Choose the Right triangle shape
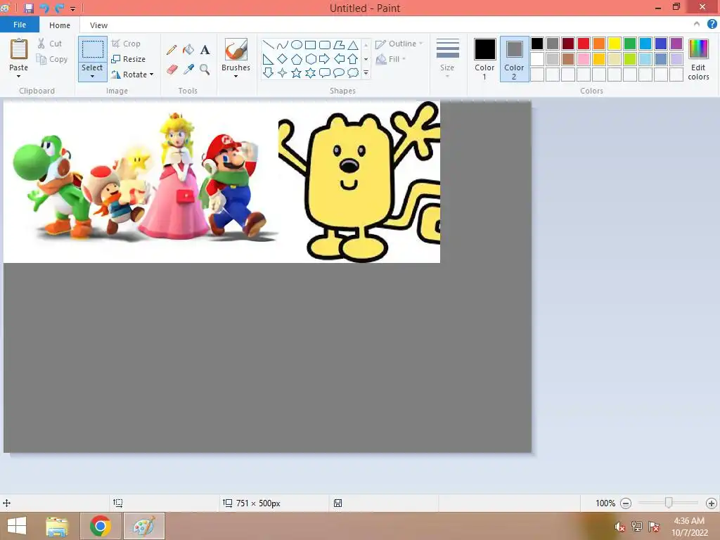Image resolution: width=720 pixels, height=540 pixels. coord(268,59)
